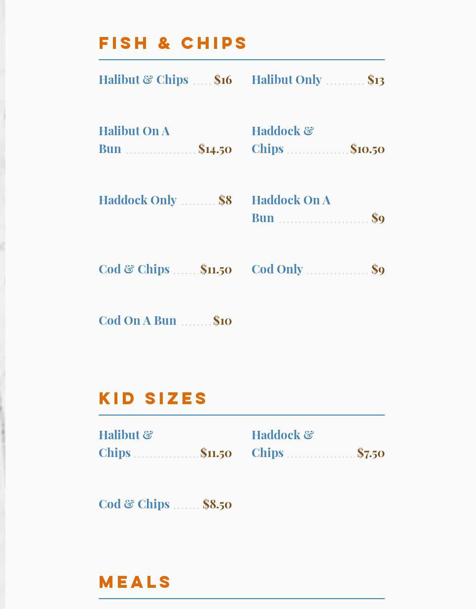Click the $8.50 kid Cod & Chips price
Image resolution: width=476 pixels, height=609 pixels.
[217, 504]
